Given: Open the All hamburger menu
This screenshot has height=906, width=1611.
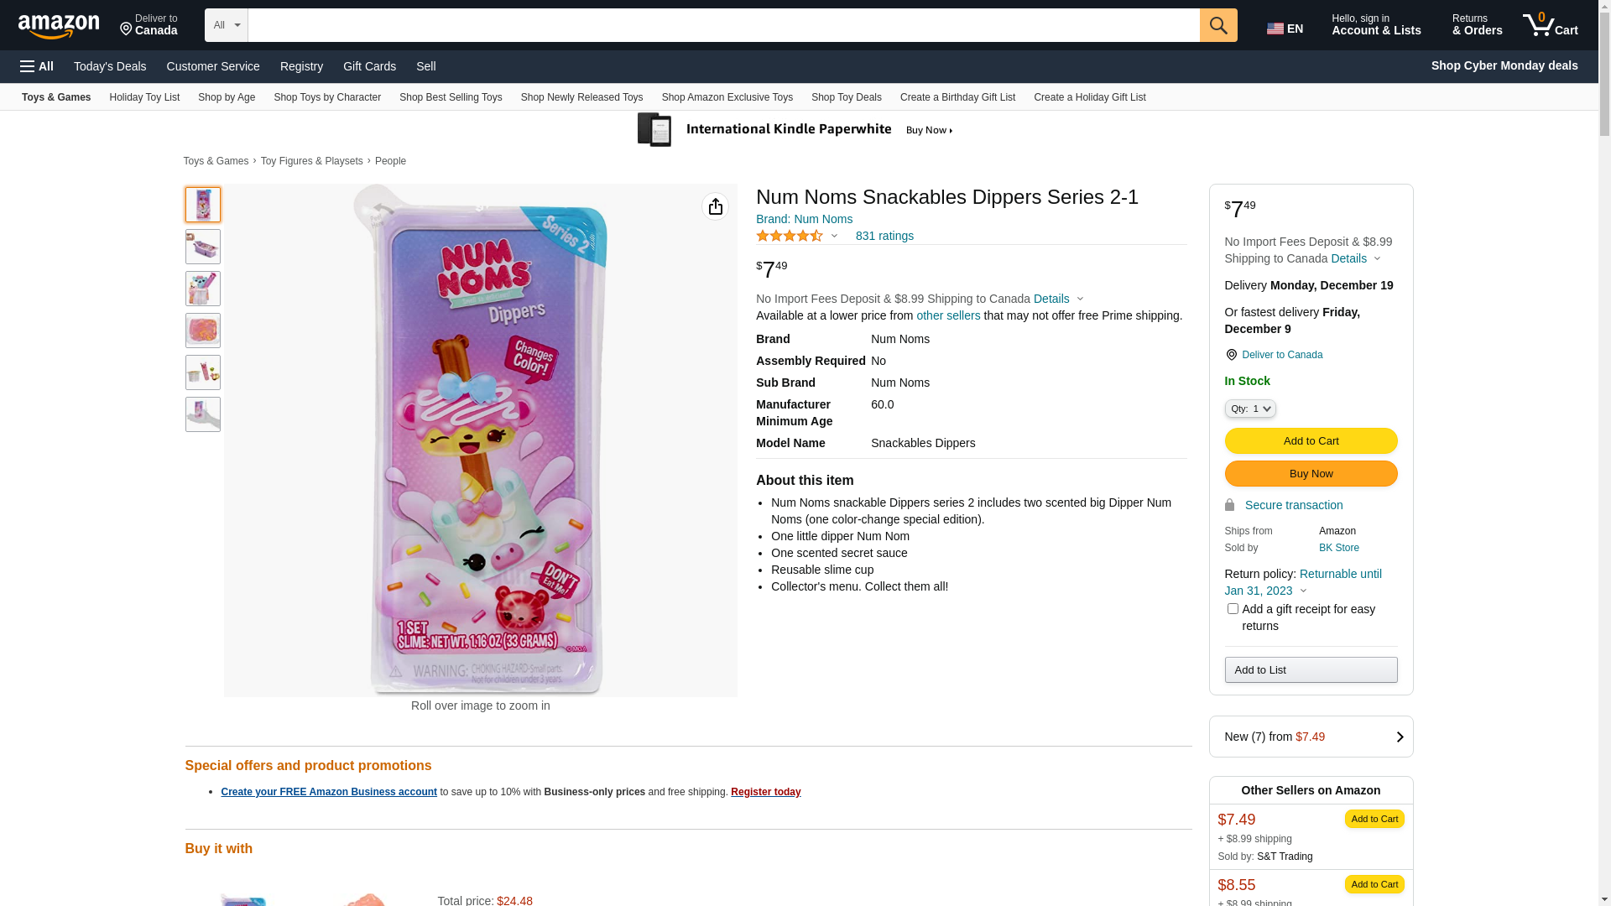Looking at the screenshot, I should [37, 66].
